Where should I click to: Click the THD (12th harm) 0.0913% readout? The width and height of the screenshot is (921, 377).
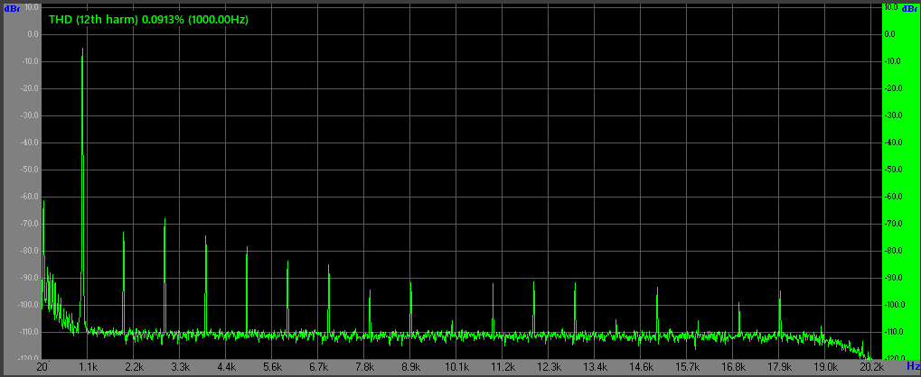tap(148, 19)
